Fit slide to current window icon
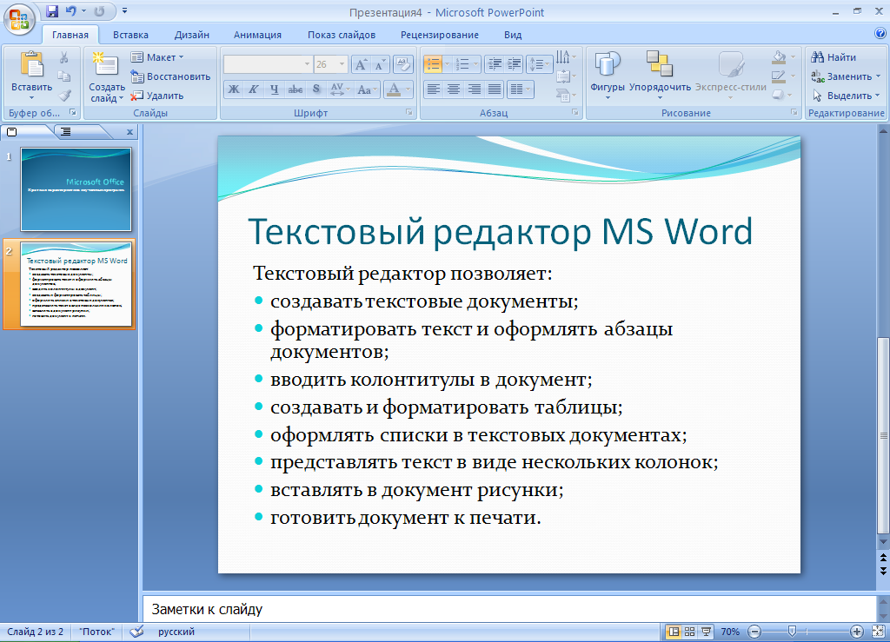The width and height of the screenshot is (890, 642). [x=878, y=632]
